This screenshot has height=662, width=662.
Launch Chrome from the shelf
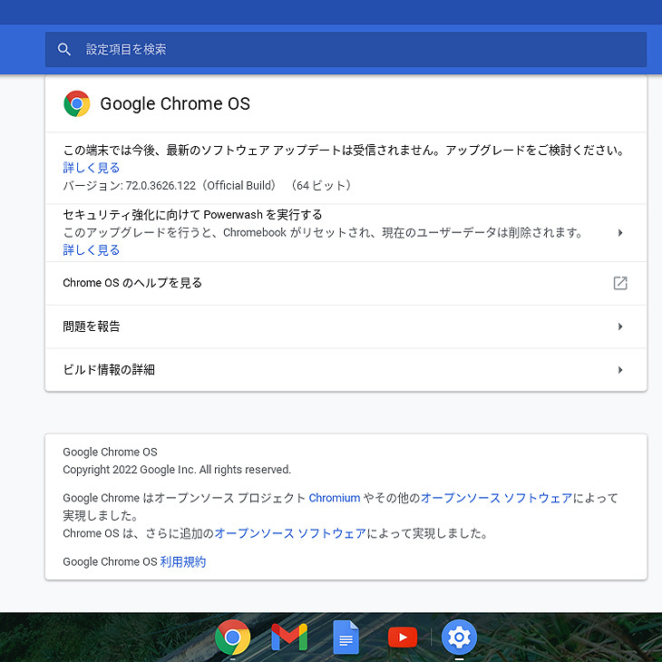click(x=232, y=637)
